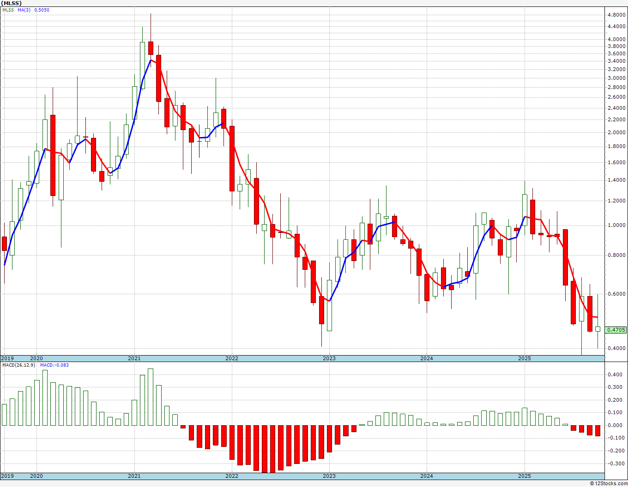Screen dimensions: 628x487
Task: Select 2020 on the price chart time axis
Action: coord(36,358)
